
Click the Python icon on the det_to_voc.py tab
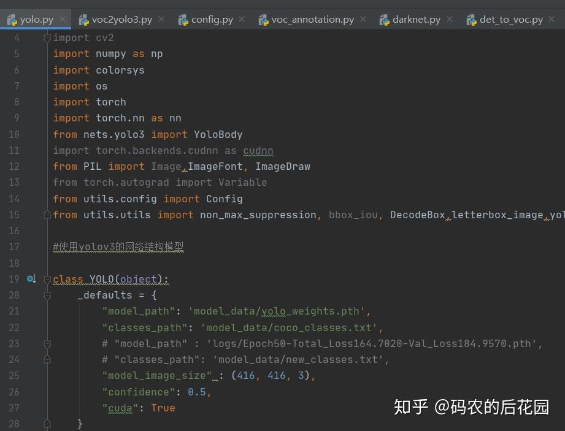pos(472,19)
